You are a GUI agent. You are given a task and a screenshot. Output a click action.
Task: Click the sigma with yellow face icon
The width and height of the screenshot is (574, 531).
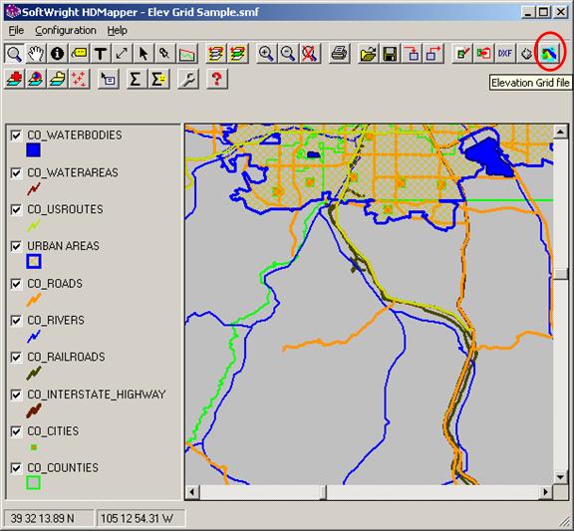(158, 79)
